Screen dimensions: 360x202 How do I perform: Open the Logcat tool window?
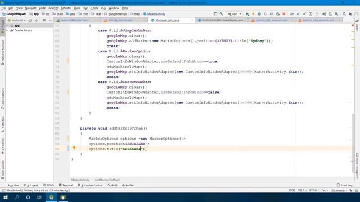click(x=30, y=185)
